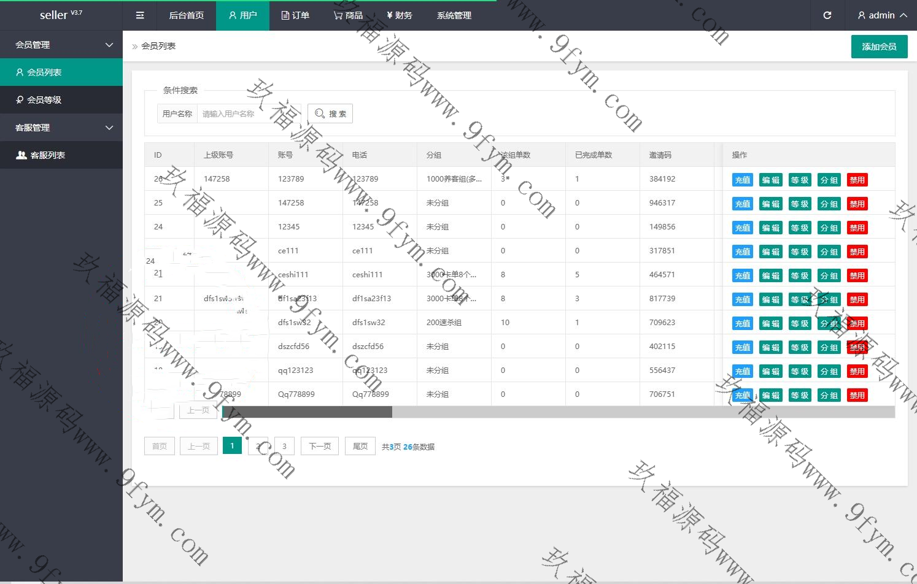This screenshot has width=917, height=584.
Task: Click 编辑 for account ce111
Action: tap(770, 252)
